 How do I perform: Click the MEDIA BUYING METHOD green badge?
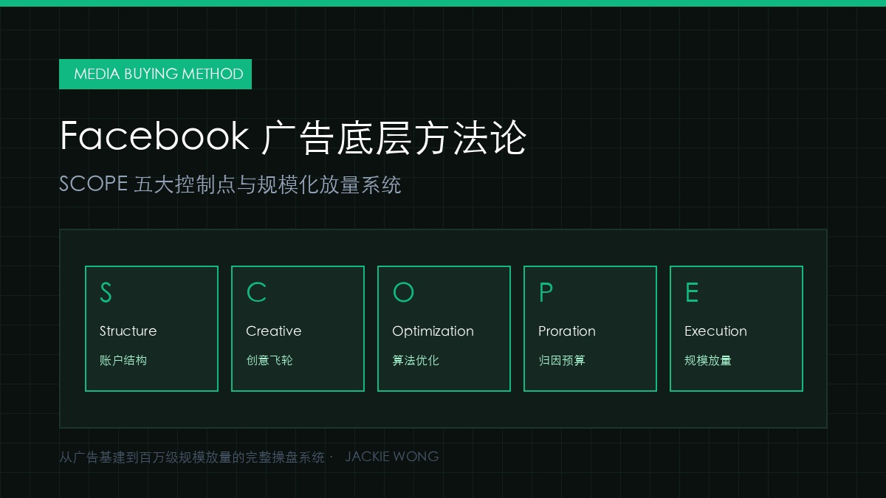click(155, 74)
